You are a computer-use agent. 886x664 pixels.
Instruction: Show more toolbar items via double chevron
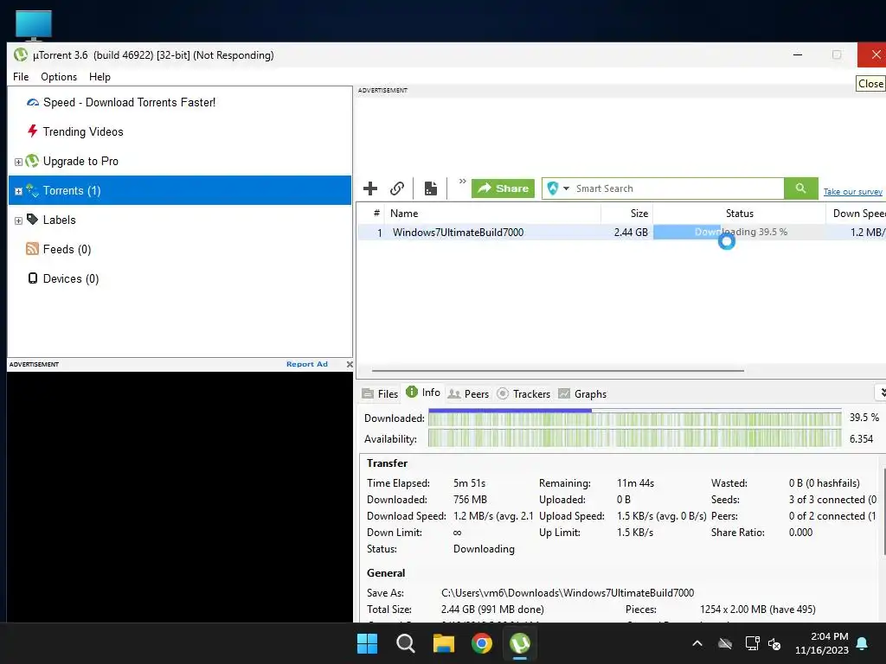pos(462,182)
